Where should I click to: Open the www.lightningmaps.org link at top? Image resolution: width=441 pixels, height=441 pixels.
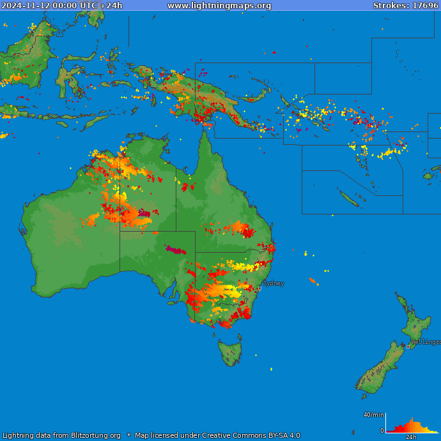[x=219, y=6]
